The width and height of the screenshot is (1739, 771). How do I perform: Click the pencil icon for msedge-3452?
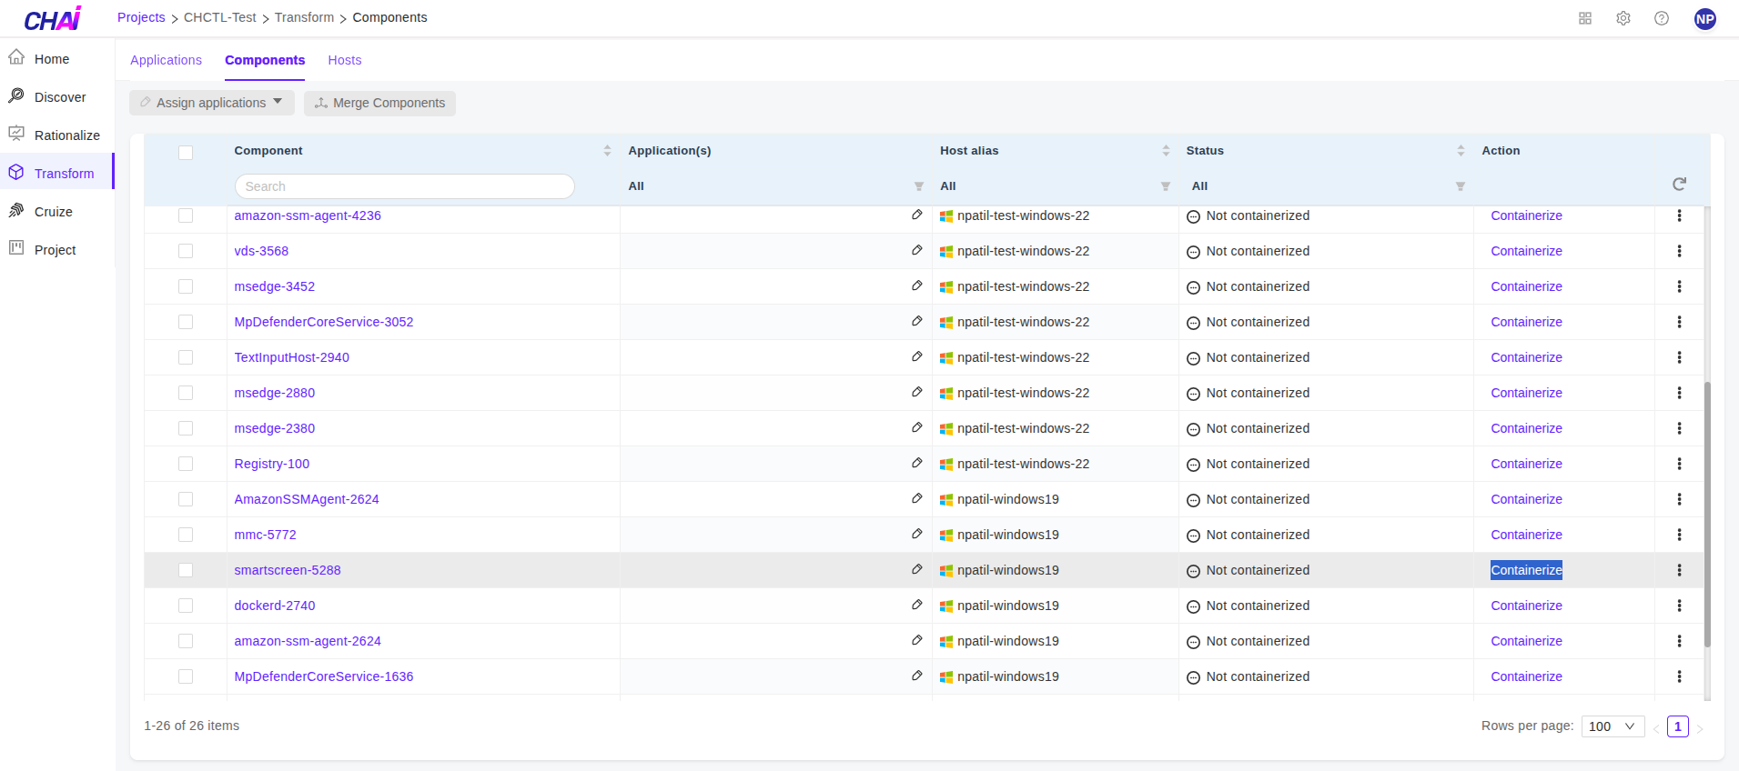point(916,286)
